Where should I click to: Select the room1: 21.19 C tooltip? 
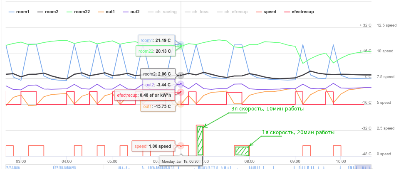point(156,40)
